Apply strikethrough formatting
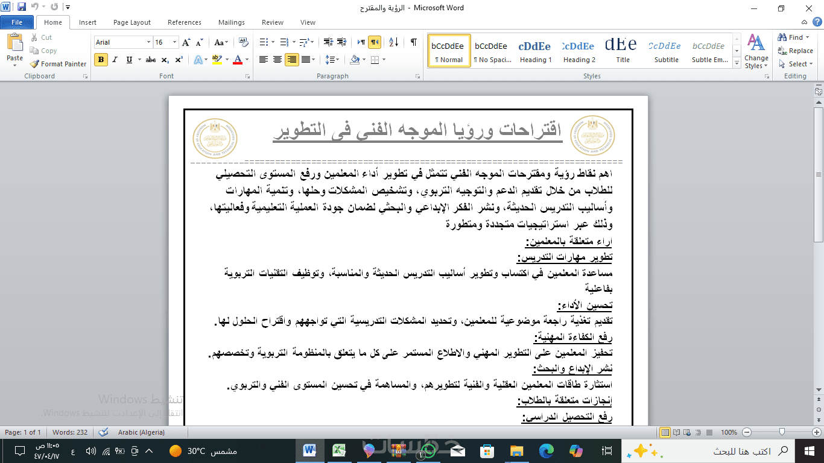The height and width of the screenshot is (463, 824). tap(151, 60)
